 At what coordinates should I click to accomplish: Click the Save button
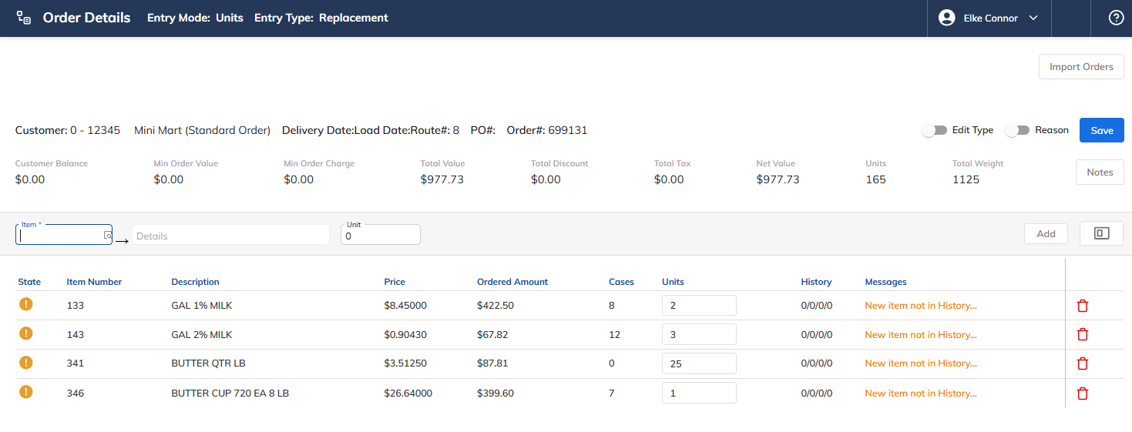1102,130
